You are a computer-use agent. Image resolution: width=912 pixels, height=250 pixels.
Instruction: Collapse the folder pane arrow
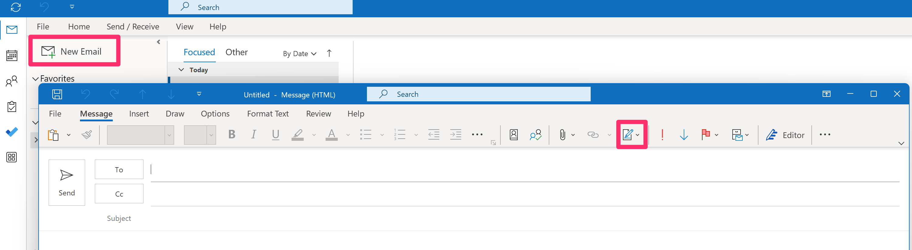(x=158, y=42)
